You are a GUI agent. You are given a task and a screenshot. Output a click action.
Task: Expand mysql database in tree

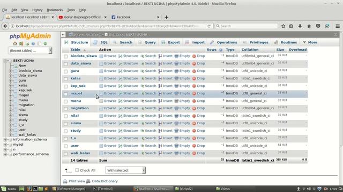click(x=5, y=145)
